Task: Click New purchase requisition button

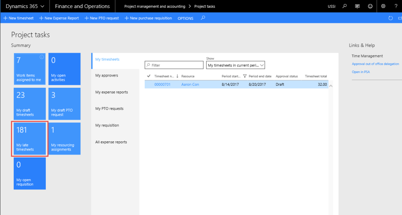Action: tap(148, 18)
